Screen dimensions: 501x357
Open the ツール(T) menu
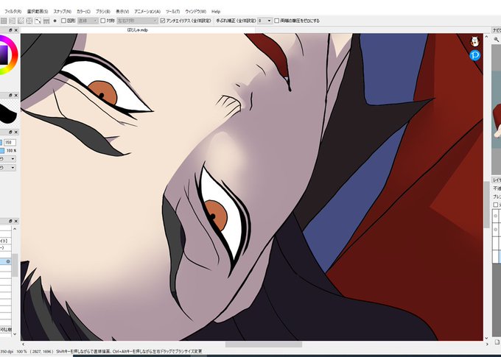pyautogui.click(x=173, y=12)
